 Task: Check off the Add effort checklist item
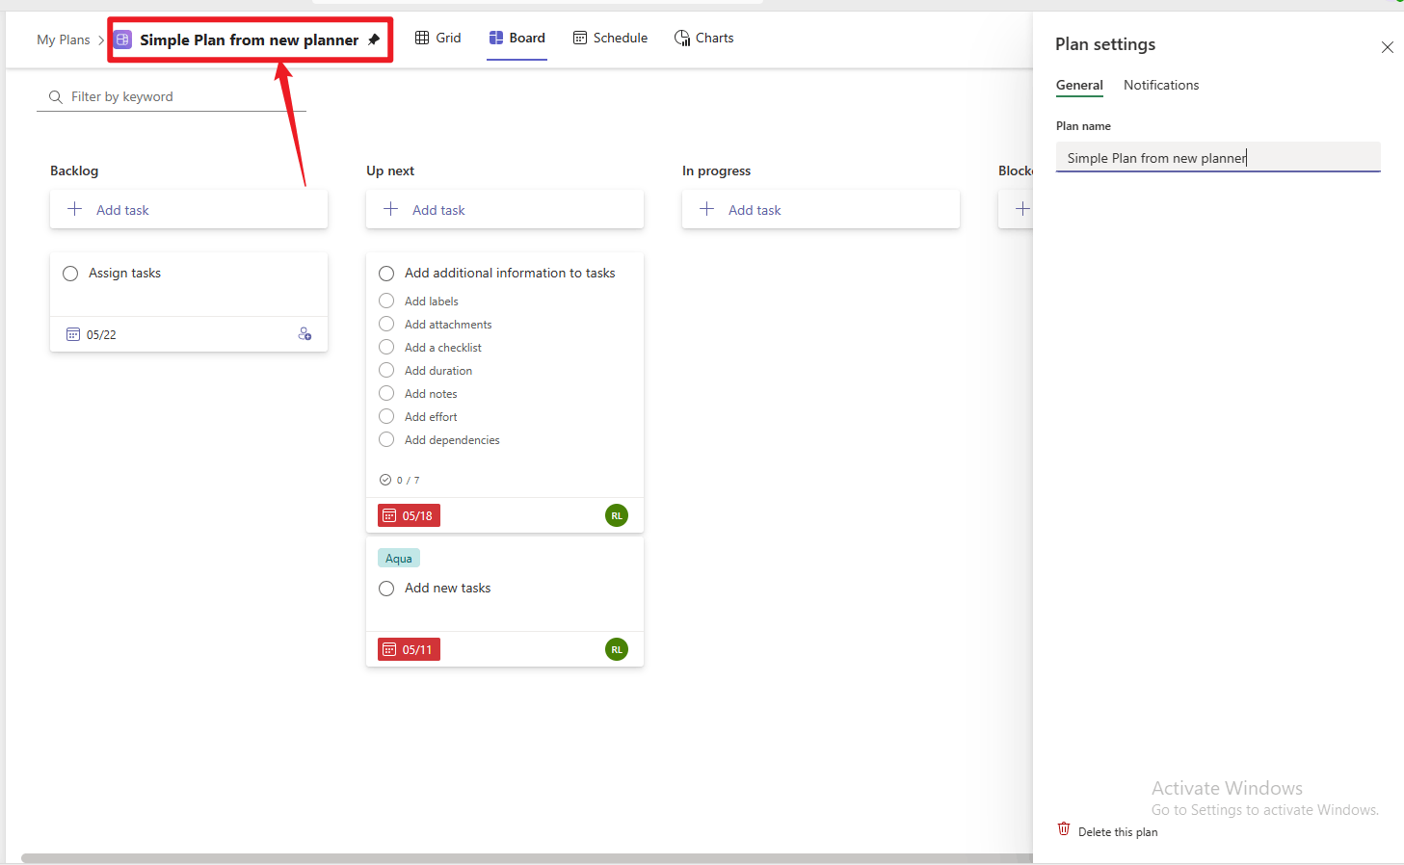coord(386,416)
